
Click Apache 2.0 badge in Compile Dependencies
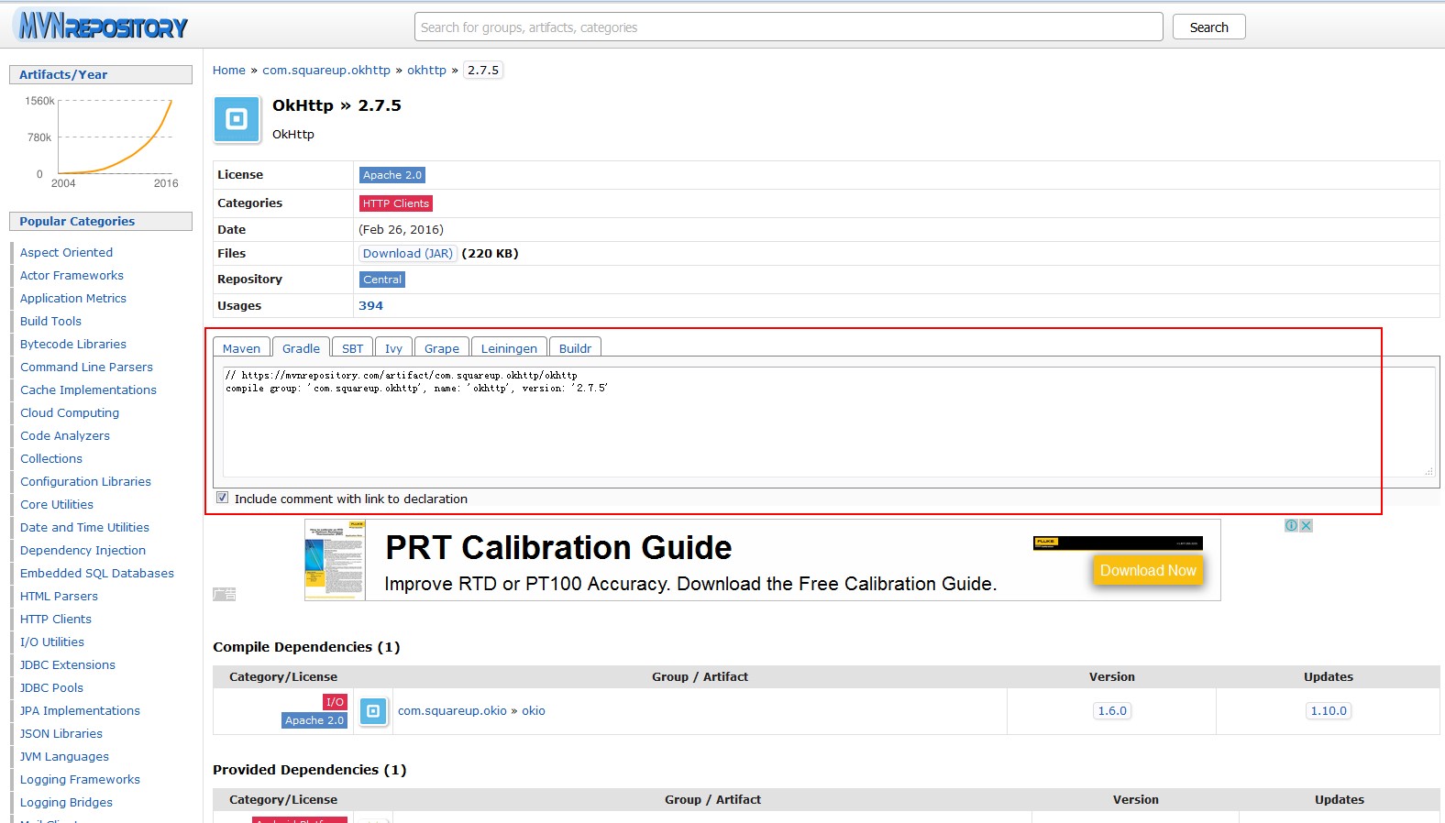314,720
